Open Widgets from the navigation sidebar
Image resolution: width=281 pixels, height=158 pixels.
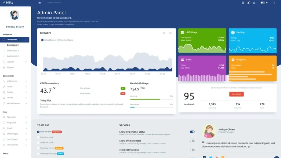click(x=10, y=67)
